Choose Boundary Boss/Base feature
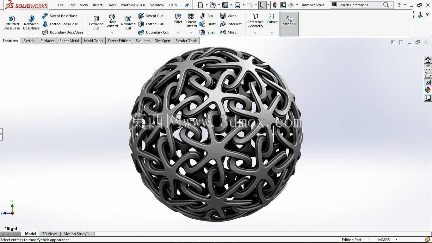Image resolution: width=432 pixels, height=243 pixels. [x=63, y=32]
